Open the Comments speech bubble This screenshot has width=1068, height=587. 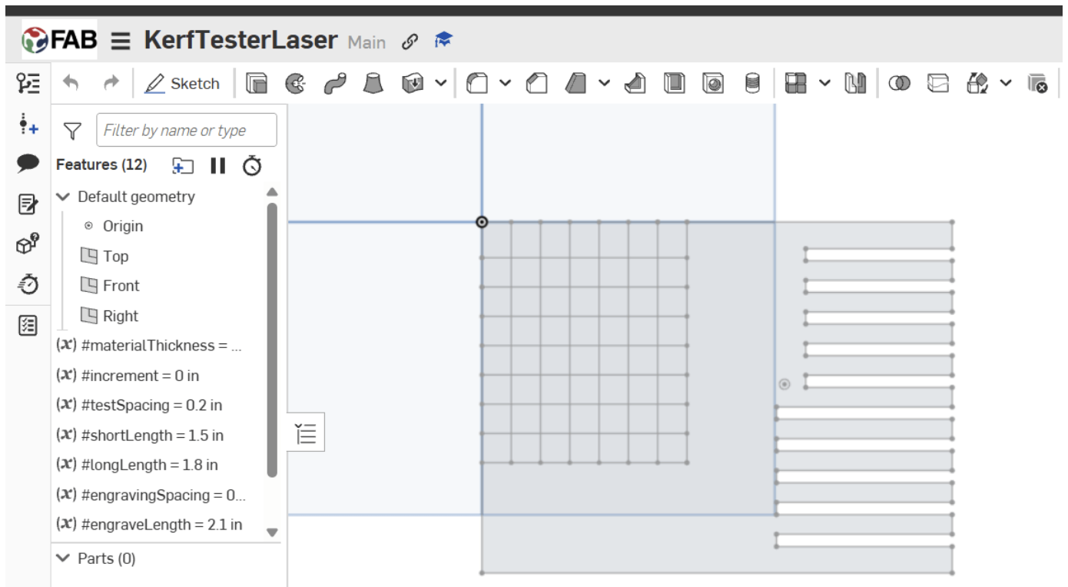[28, 164]
